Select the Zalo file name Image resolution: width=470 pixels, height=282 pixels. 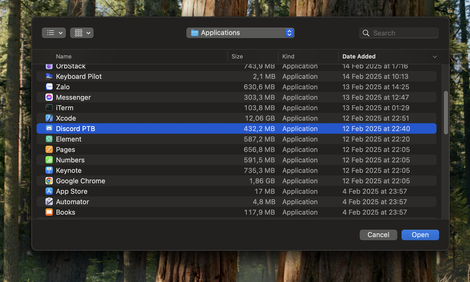(x=63, y=87)
